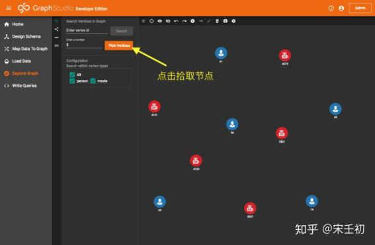The image size is (375, 245).
Task: Click the add vertex plus-circle icon
Action: (192, 21)
